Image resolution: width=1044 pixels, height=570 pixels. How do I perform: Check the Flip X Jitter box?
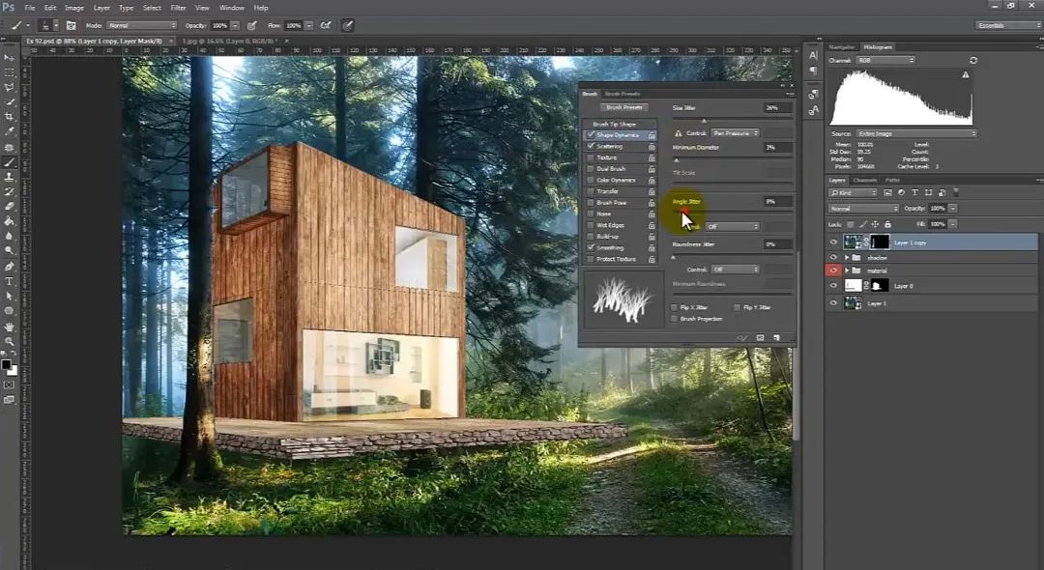675,307
